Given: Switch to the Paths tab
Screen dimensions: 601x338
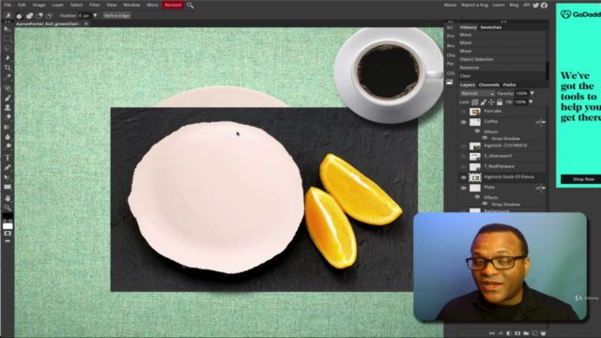Looking at the screenshot, I should pyautogui.click(x=509, y=84).
